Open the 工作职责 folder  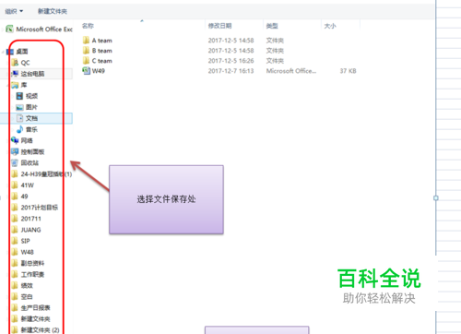click(x=28, y=274)
